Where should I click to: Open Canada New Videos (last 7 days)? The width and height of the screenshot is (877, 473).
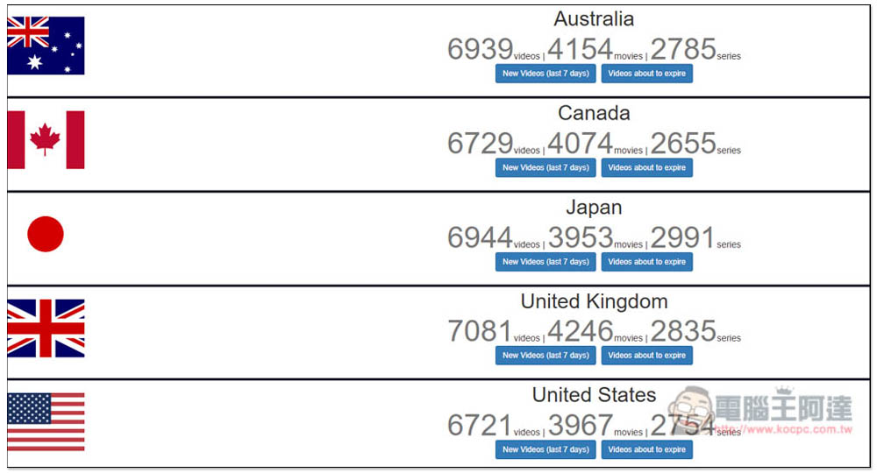coord(545,167)
